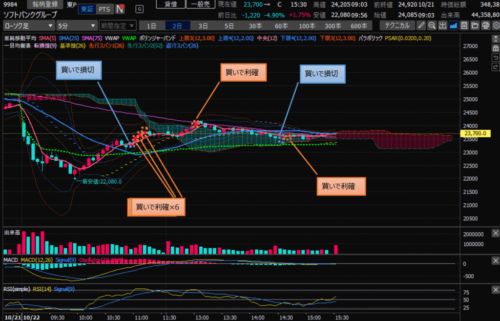Click the red N news icon

click(119, 9)
